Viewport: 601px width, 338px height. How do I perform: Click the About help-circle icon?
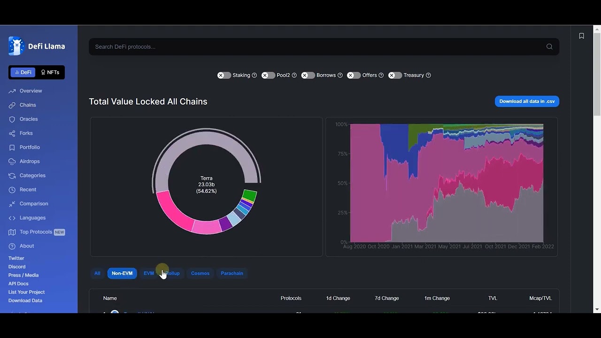coord(12,246)
